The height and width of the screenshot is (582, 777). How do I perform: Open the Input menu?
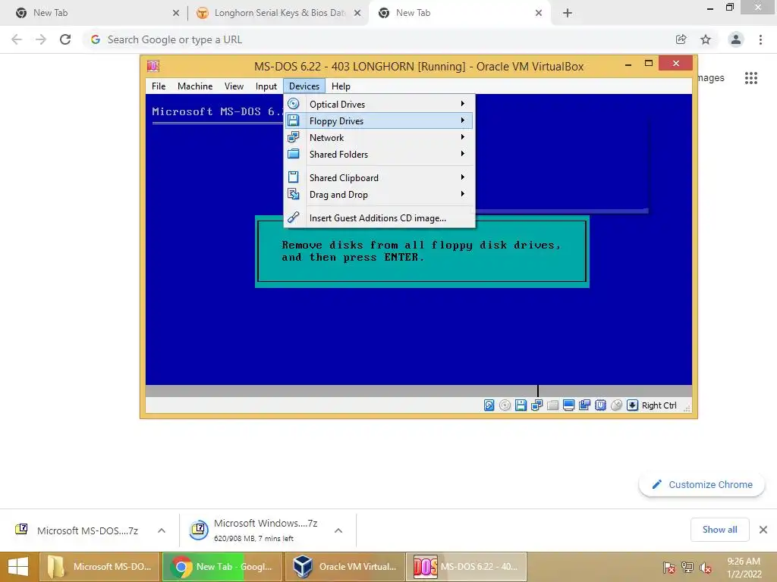coord(266,86)
